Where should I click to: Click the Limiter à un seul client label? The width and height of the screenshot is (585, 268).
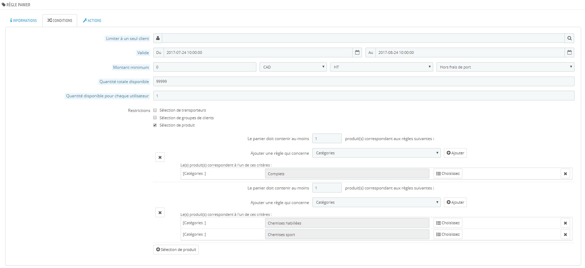coord(127,39)
